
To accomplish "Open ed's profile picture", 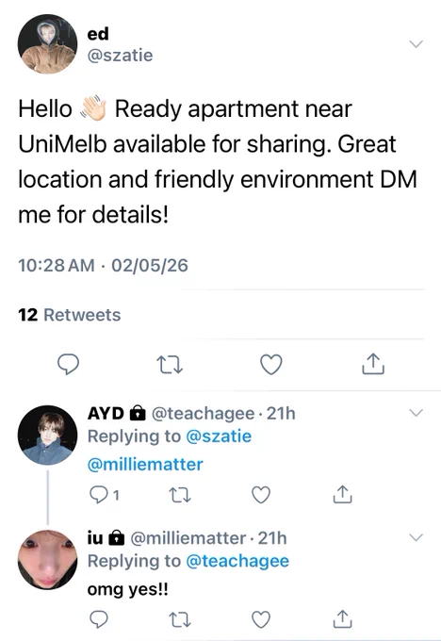I will coord(47,43).
